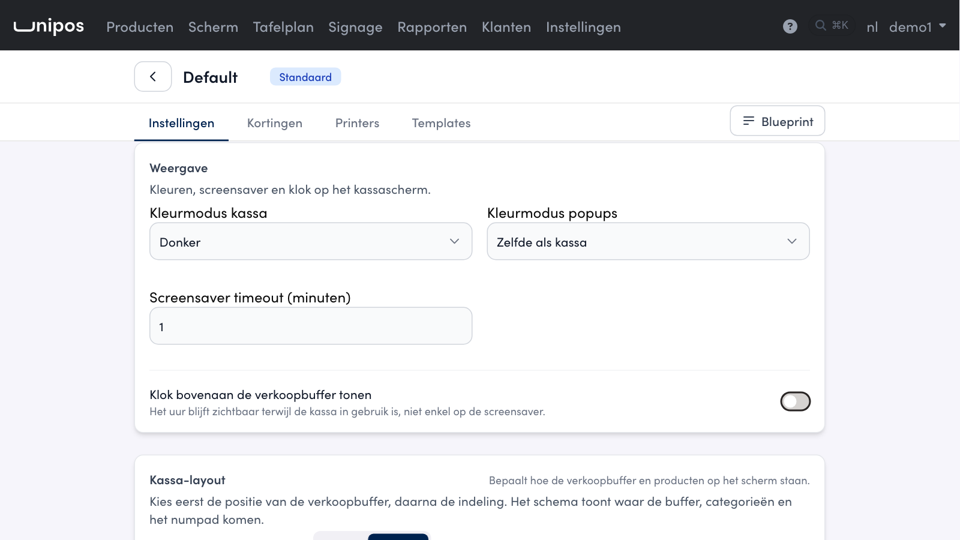
Task: Open the Signage menu
Action: coord(355,27)
